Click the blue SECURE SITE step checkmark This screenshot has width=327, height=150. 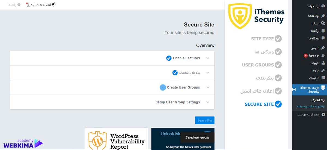click(278, 104)
